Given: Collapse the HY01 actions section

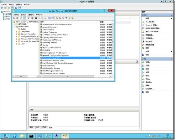Looking at the screenshot, I should (171, 15).
